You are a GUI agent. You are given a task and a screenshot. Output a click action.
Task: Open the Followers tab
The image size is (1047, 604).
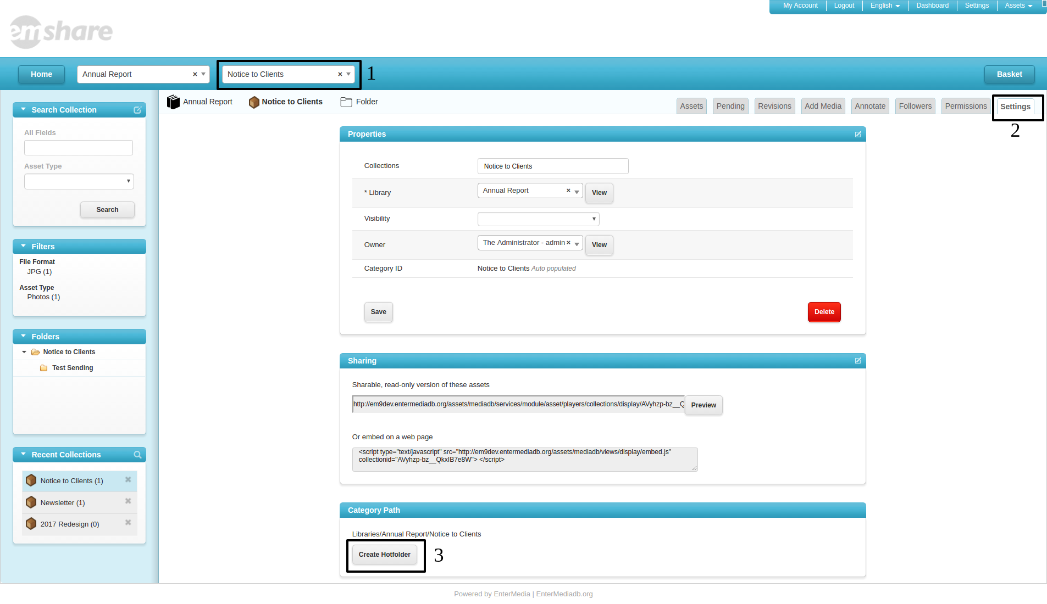915,107
